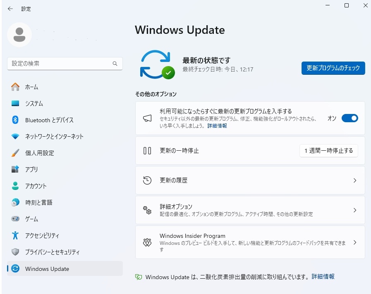
Task: Click the 更新の履歴 label
Action: tap(173, 180)
